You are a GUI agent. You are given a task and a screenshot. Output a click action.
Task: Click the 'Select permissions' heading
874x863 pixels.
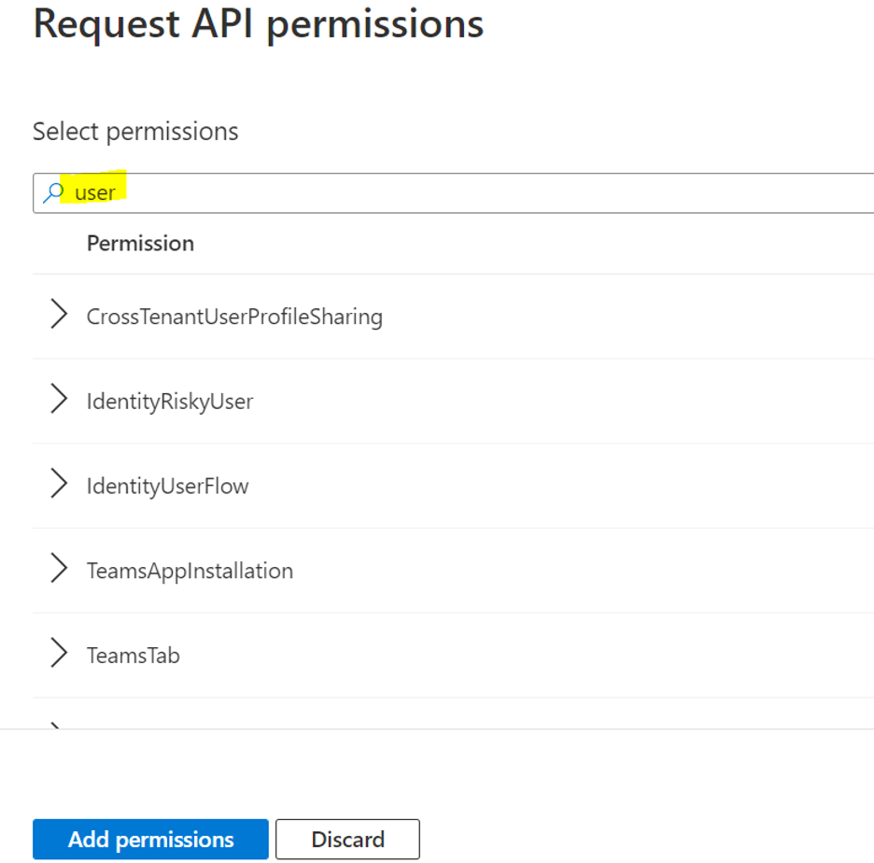coord(135,132)
